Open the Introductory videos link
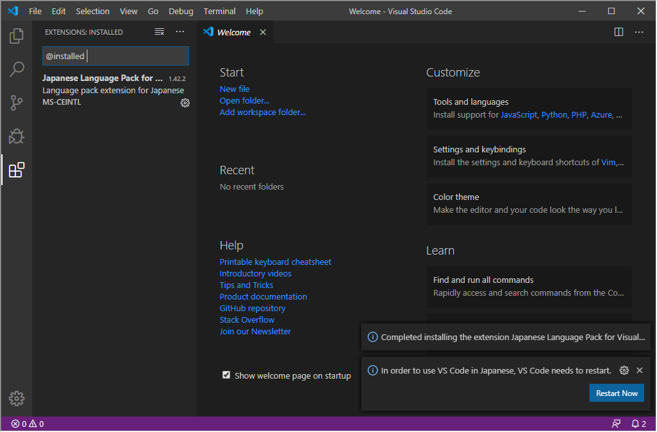The height and width of the screenshot is (432, 657). pyautogui.click(x=255, y=274)
